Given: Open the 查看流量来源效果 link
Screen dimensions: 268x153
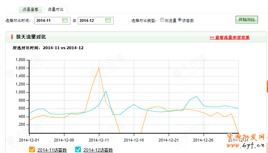Looking at the screenshot, I should point(229,37).
